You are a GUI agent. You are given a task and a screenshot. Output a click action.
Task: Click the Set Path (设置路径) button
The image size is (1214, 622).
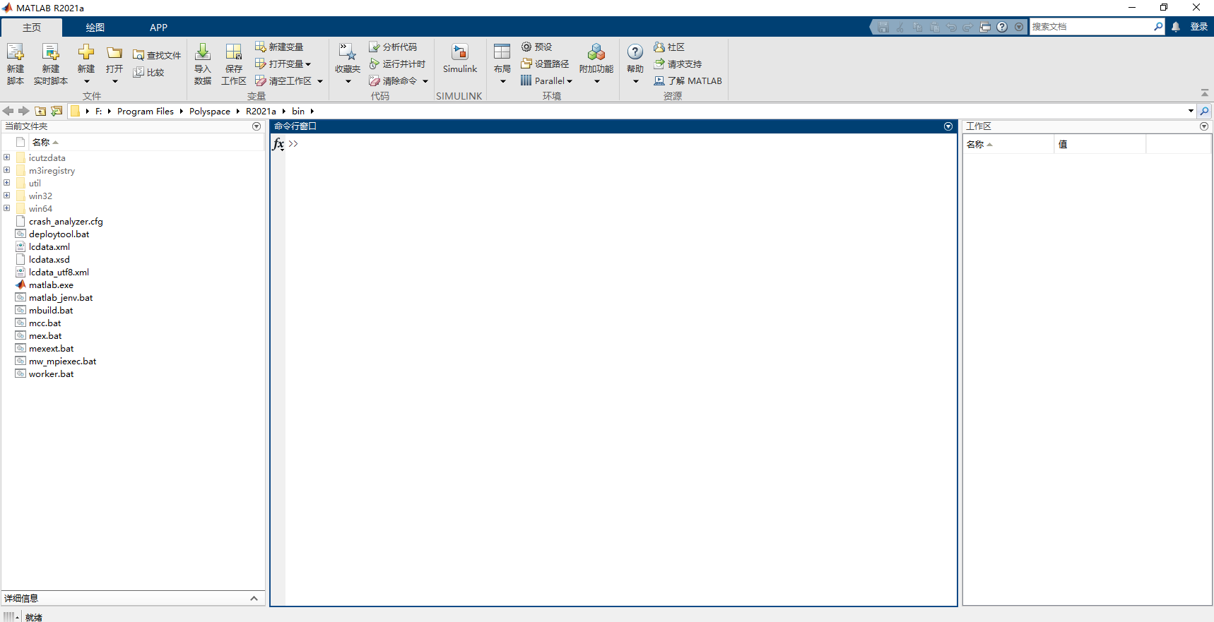(545, 64)
